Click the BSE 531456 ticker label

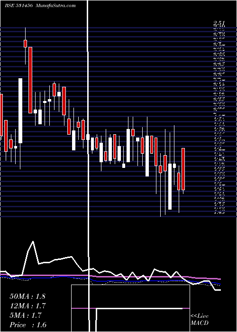click(x=18, y=6)
